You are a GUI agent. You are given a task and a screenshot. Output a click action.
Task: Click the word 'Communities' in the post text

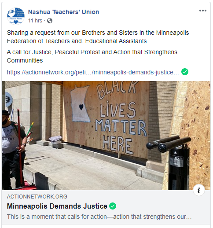point(25,60)
